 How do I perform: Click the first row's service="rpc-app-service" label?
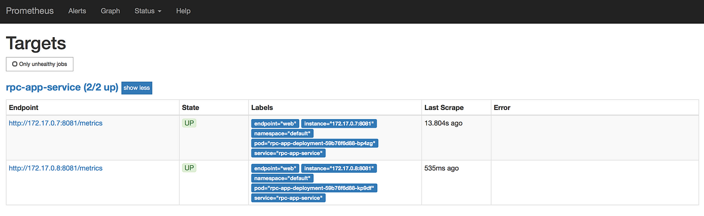tap(289, 153)
